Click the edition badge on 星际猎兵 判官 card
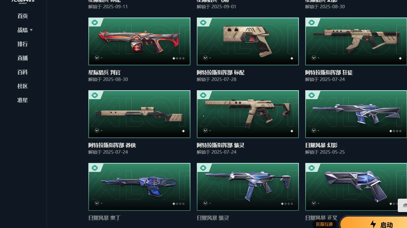407x228 pixels. click(x=94, y=23)
